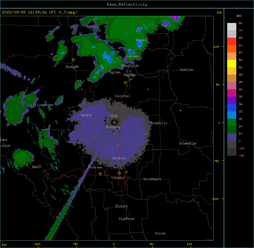
Task: Click the magenta 39 dBZ legend swatch
Action: pyautogui.click(x=232, y=93)
